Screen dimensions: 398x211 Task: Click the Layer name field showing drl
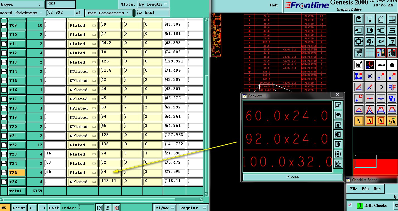coord(61,4)
